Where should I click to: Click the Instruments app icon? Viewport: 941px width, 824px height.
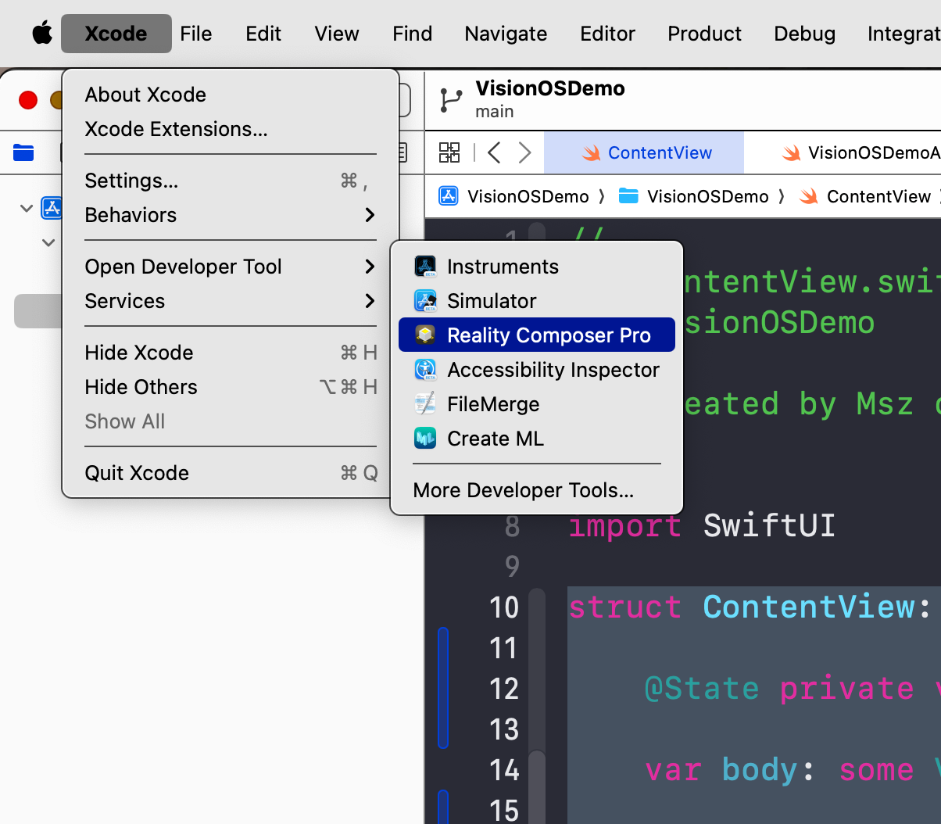[x=425, y=267]
